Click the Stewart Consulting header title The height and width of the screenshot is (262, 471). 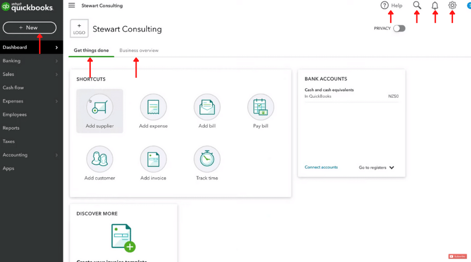[x=127, y=29]
